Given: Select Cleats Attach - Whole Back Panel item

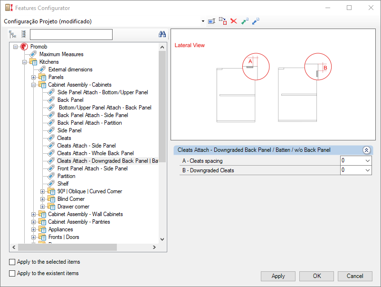Looking at the screenshot, I should coord(95,153).
